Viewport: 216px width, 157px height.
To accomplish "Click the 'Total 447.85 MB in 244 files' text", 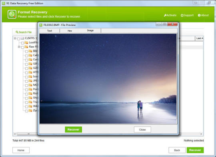I will [28, 141].
